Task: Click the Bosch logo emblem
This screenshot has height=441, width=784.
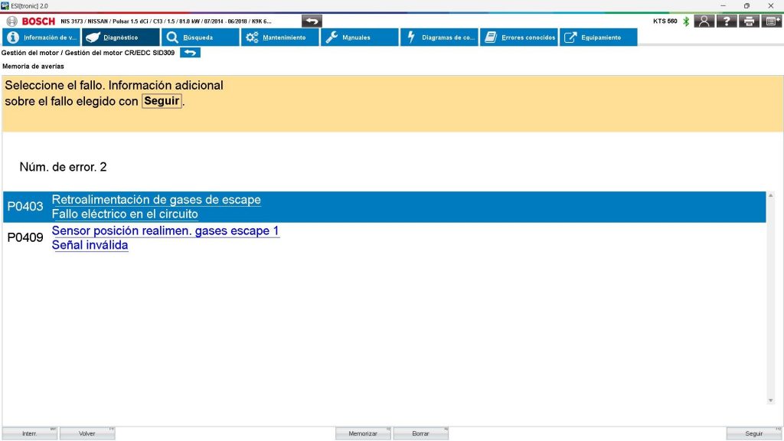Action: [12, 21]
